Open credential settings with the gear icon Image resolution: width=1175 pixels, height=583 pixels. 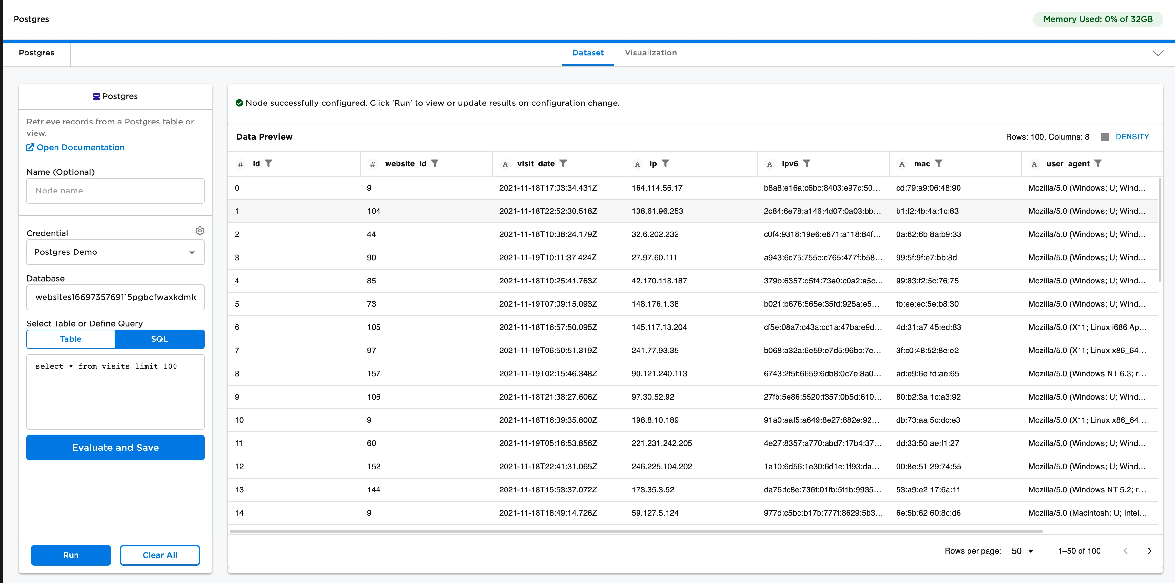click(x=200, y=231)
